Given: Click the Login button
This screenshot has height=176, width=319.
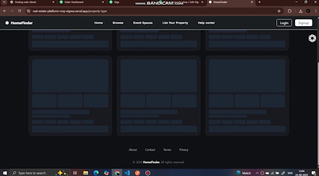Looking at the screenshot, I should pyautogui.click(x=284, y=23).
